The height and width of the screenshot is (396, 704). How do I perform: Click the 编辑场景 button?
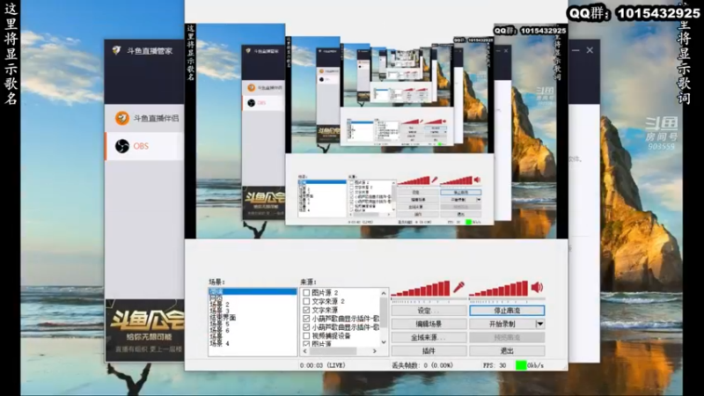429,324
